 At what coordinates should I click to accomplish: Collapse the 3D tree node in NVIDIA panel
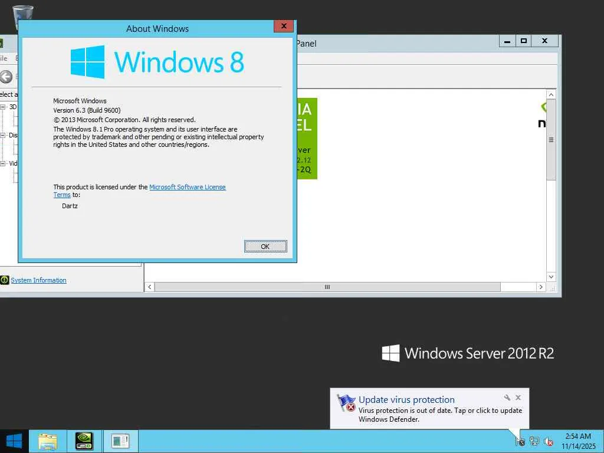(x=3, y=107)
